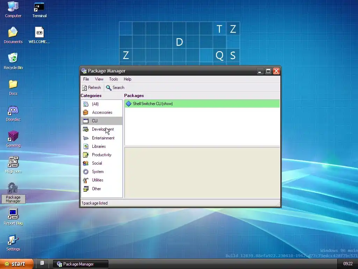Image resolution: width=358 pixels, height=269 pixels.
Task: Open the Settings desktop shortcut
Action: 13,243
